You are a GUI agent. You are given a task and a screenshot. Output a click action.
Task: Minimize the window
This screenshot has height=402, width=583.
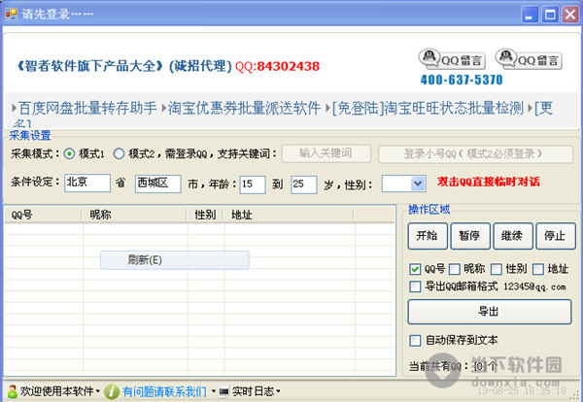point(530,15)
